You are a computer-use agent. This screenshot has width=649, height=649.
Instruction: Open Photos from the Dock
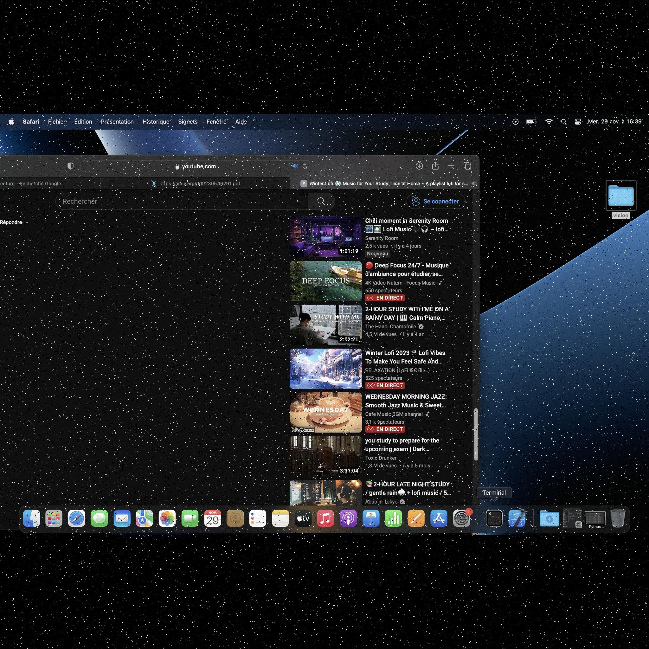167,518
